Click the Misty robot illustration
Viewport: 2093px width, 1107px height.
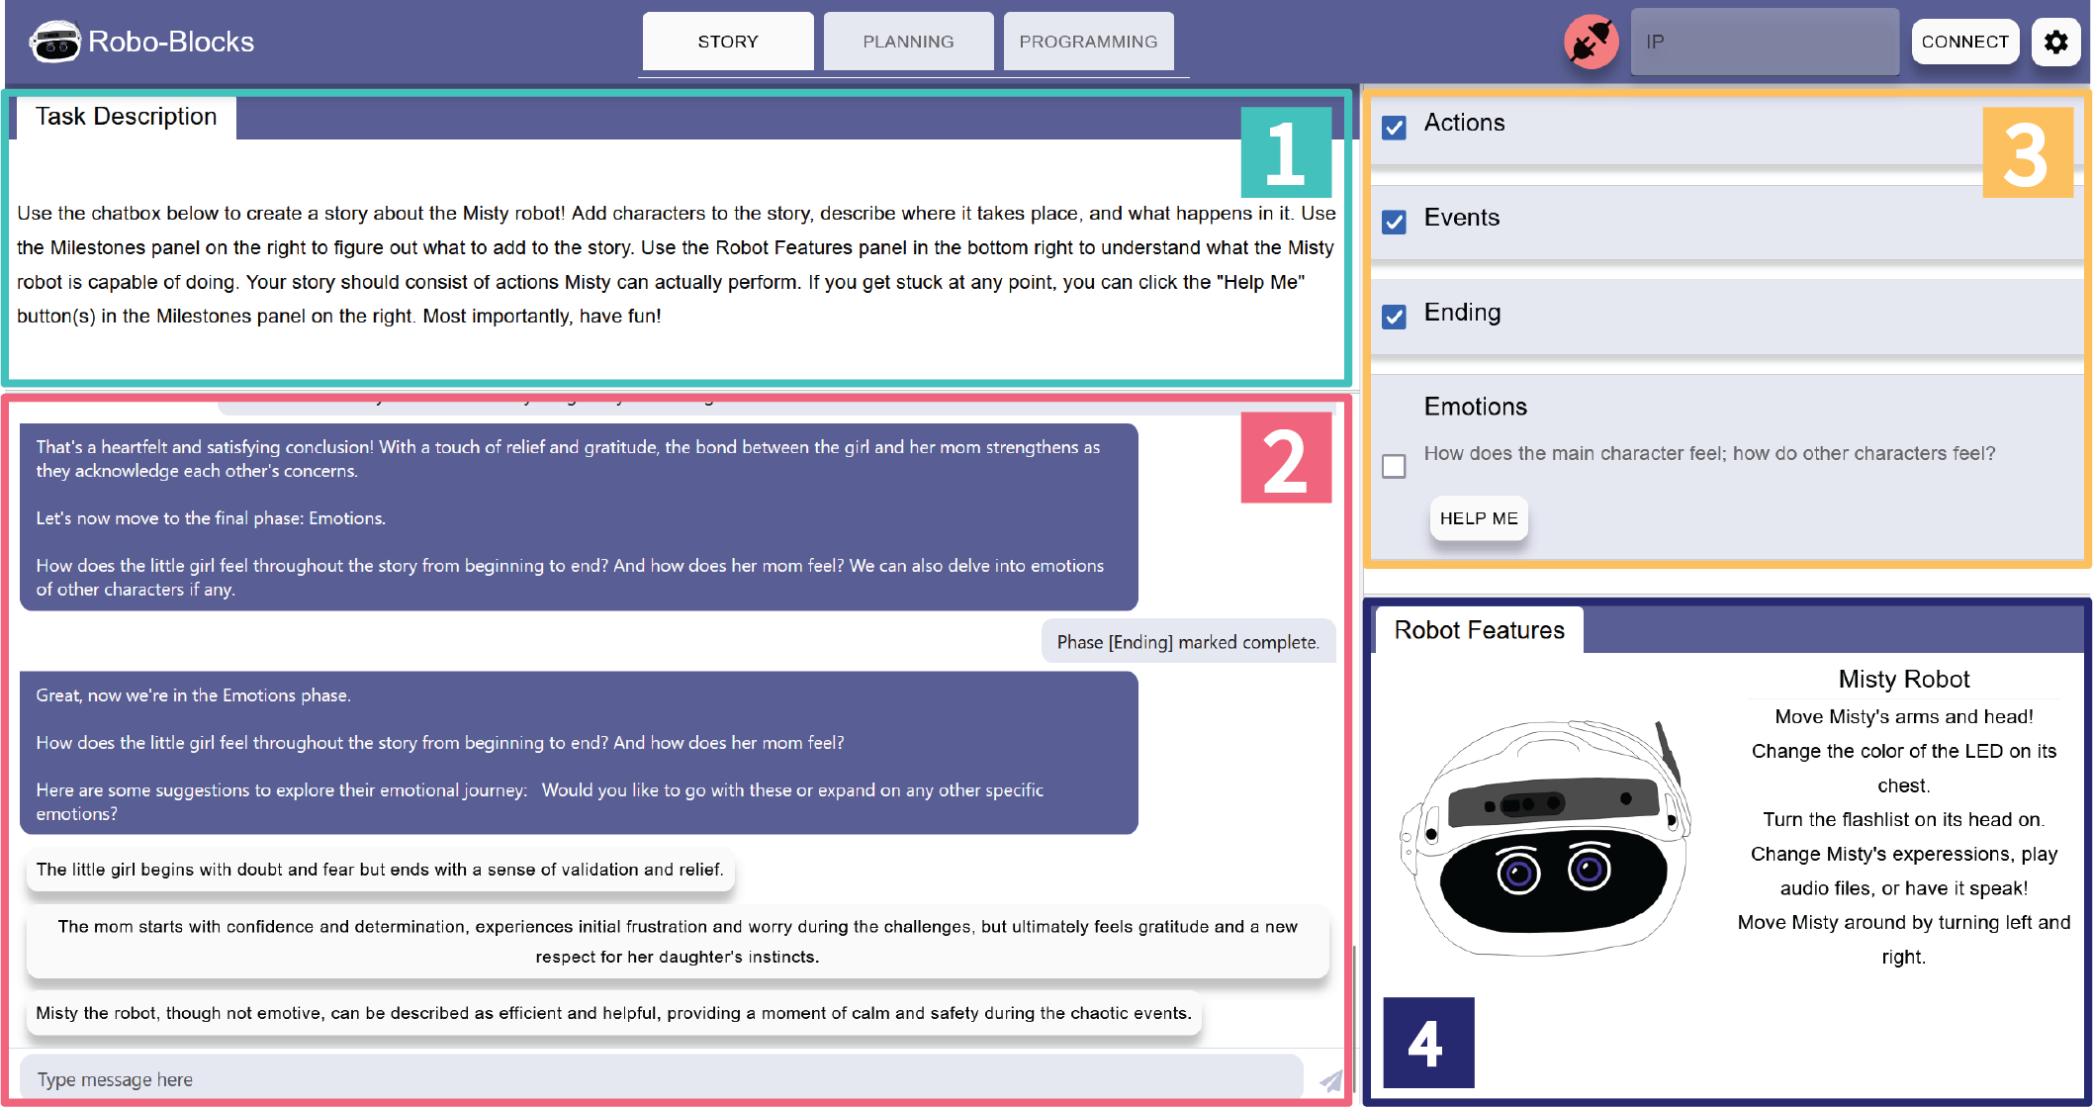tap(1545, 839)
